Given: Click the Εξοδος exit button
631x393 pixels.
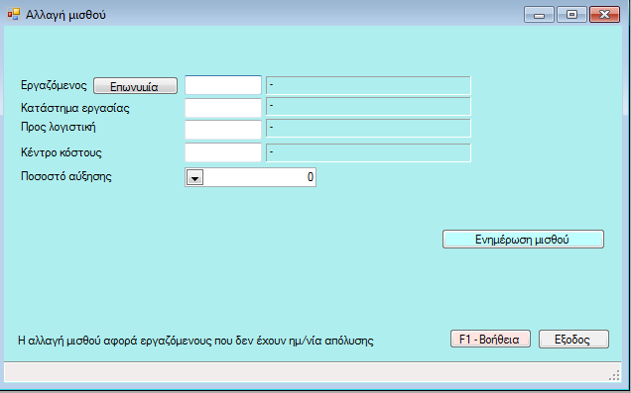Looking at the screenshot, I should pos(573,340).
